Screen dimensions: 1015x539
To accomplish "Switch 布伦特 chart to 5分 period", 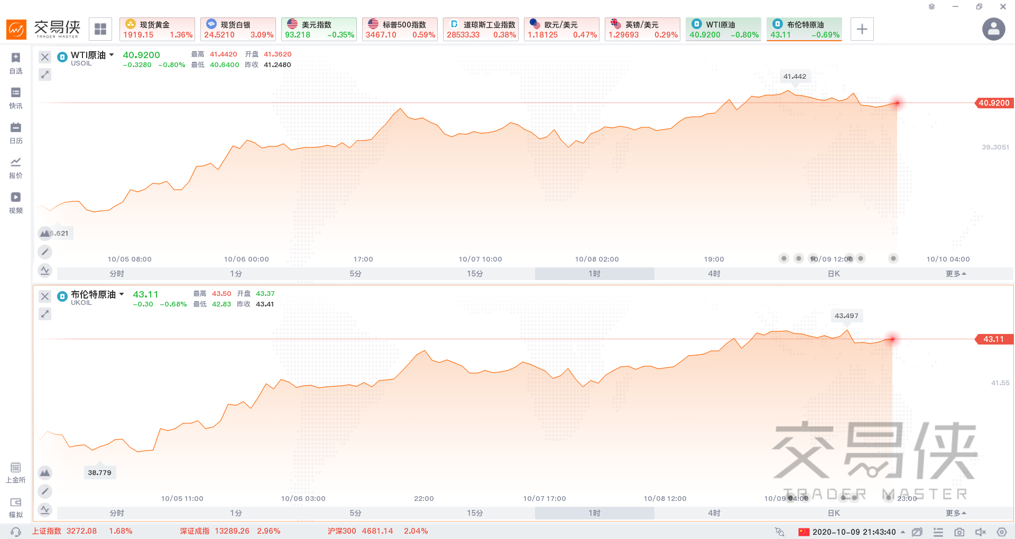I will [356, 513].
